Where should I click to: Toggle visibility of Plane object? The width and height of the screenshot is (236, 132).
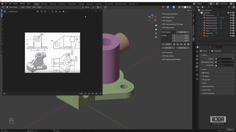231,31
